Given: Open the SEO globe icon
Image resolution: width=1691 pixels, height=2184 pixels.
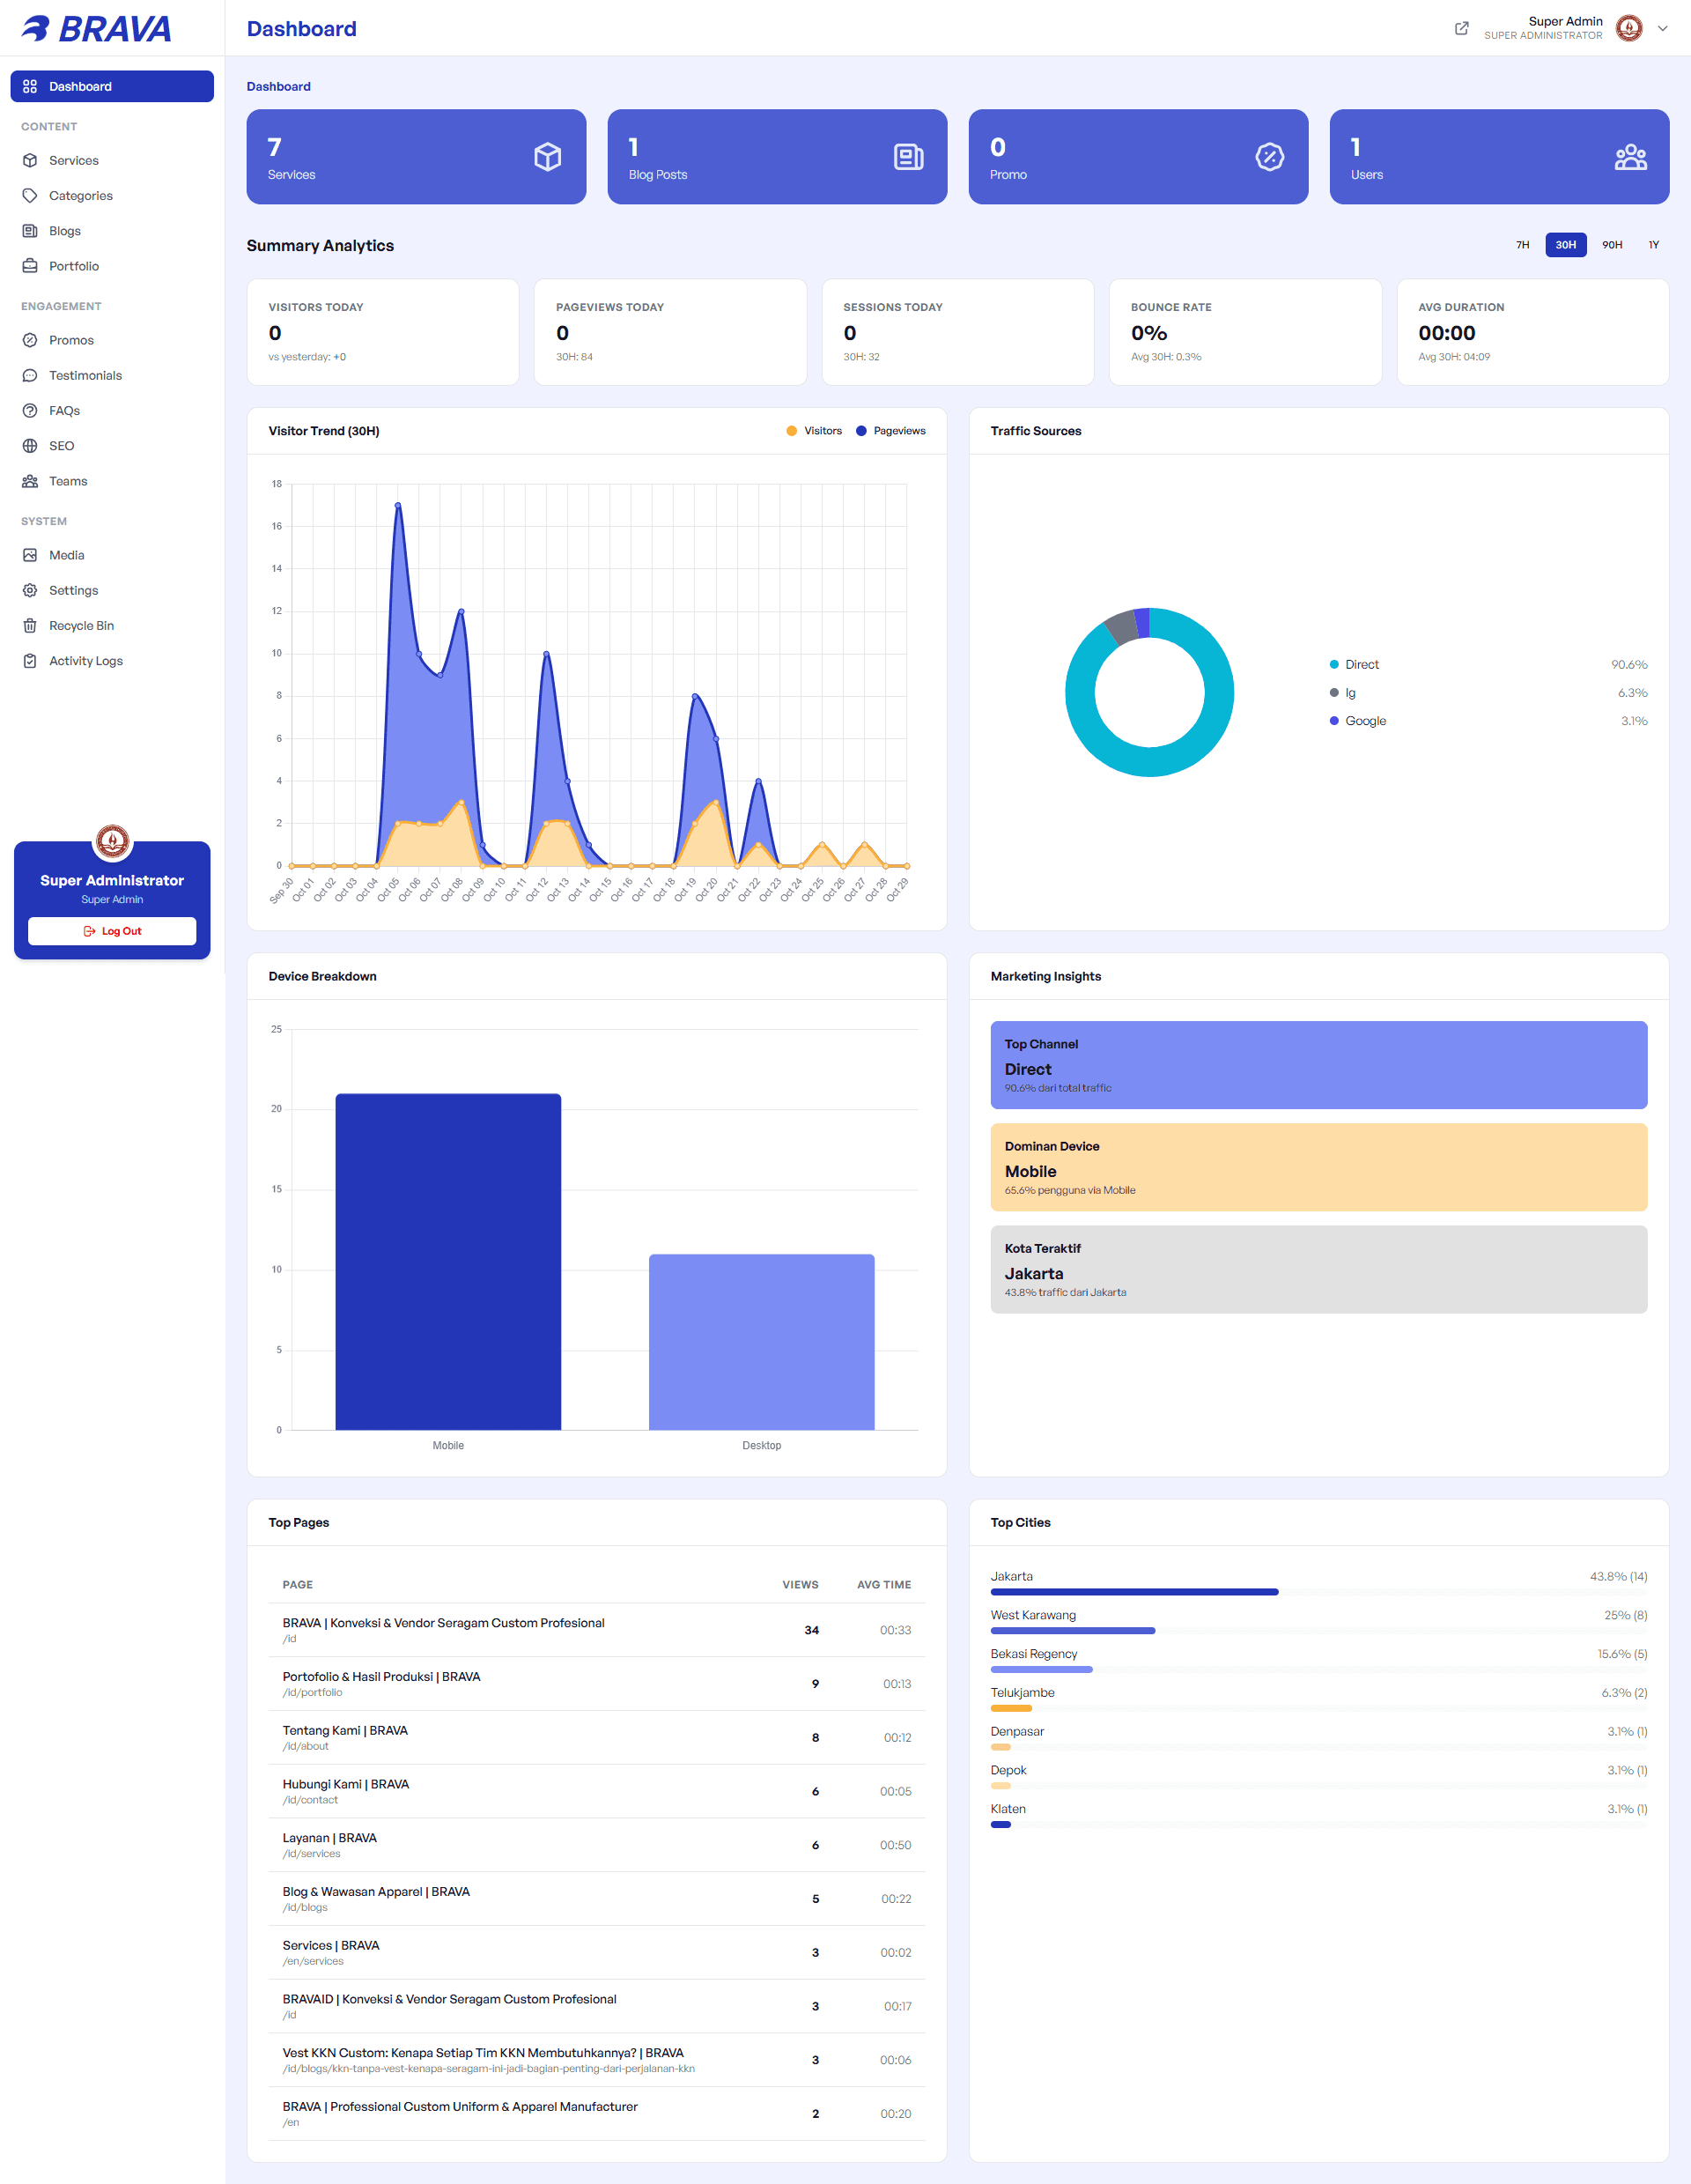Looking at the screenshot, I should 30,446.
